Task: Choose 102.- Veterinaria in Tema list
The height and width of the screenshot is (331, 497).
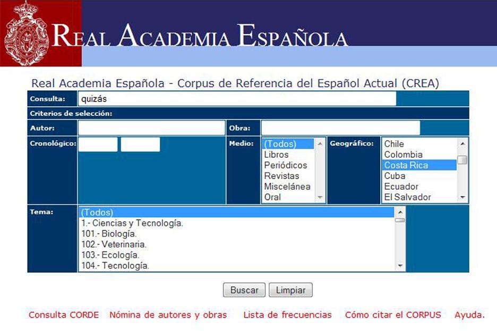Action: pos(236,244)
